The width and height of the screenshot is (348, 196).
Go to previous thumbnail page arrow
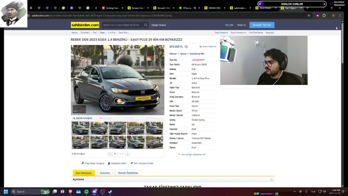110,154
